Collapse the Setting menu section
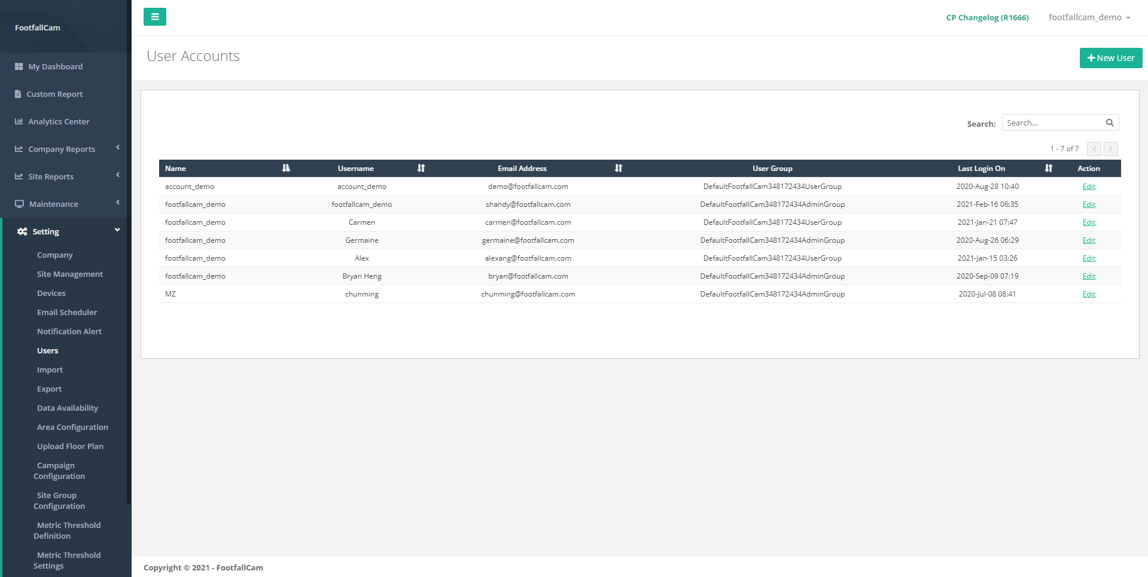Screen dimensions: 1148x577 click(117, 230)
